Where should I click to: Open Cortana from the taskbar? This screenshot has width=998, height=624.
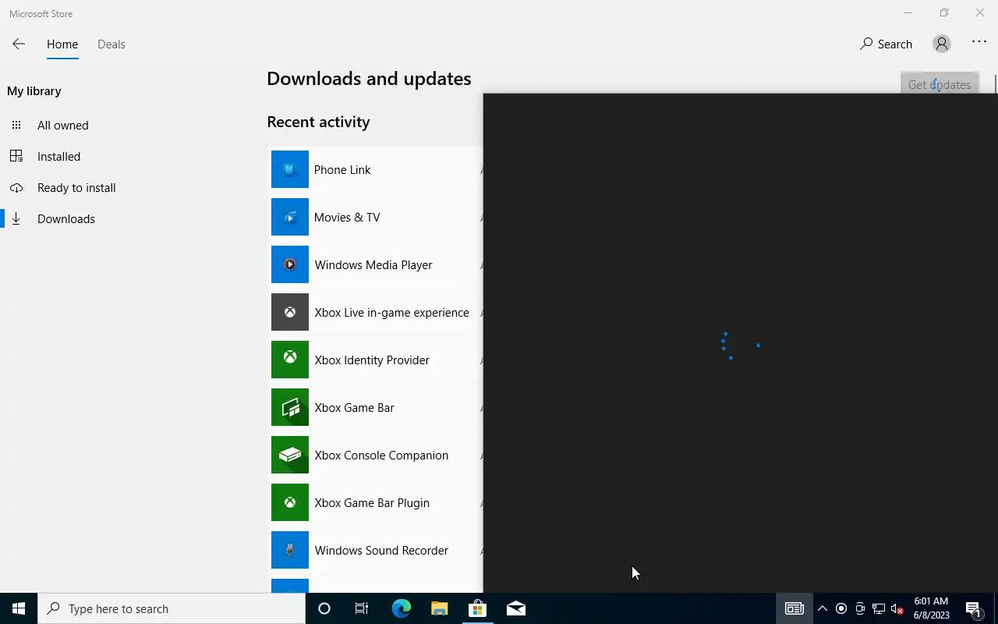click(324, 608)
